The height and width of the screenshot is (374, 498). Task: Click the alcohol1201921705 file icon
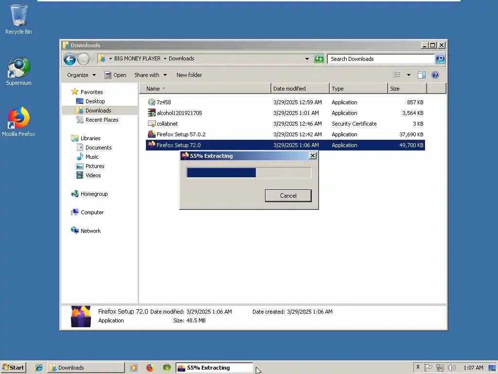152,112
